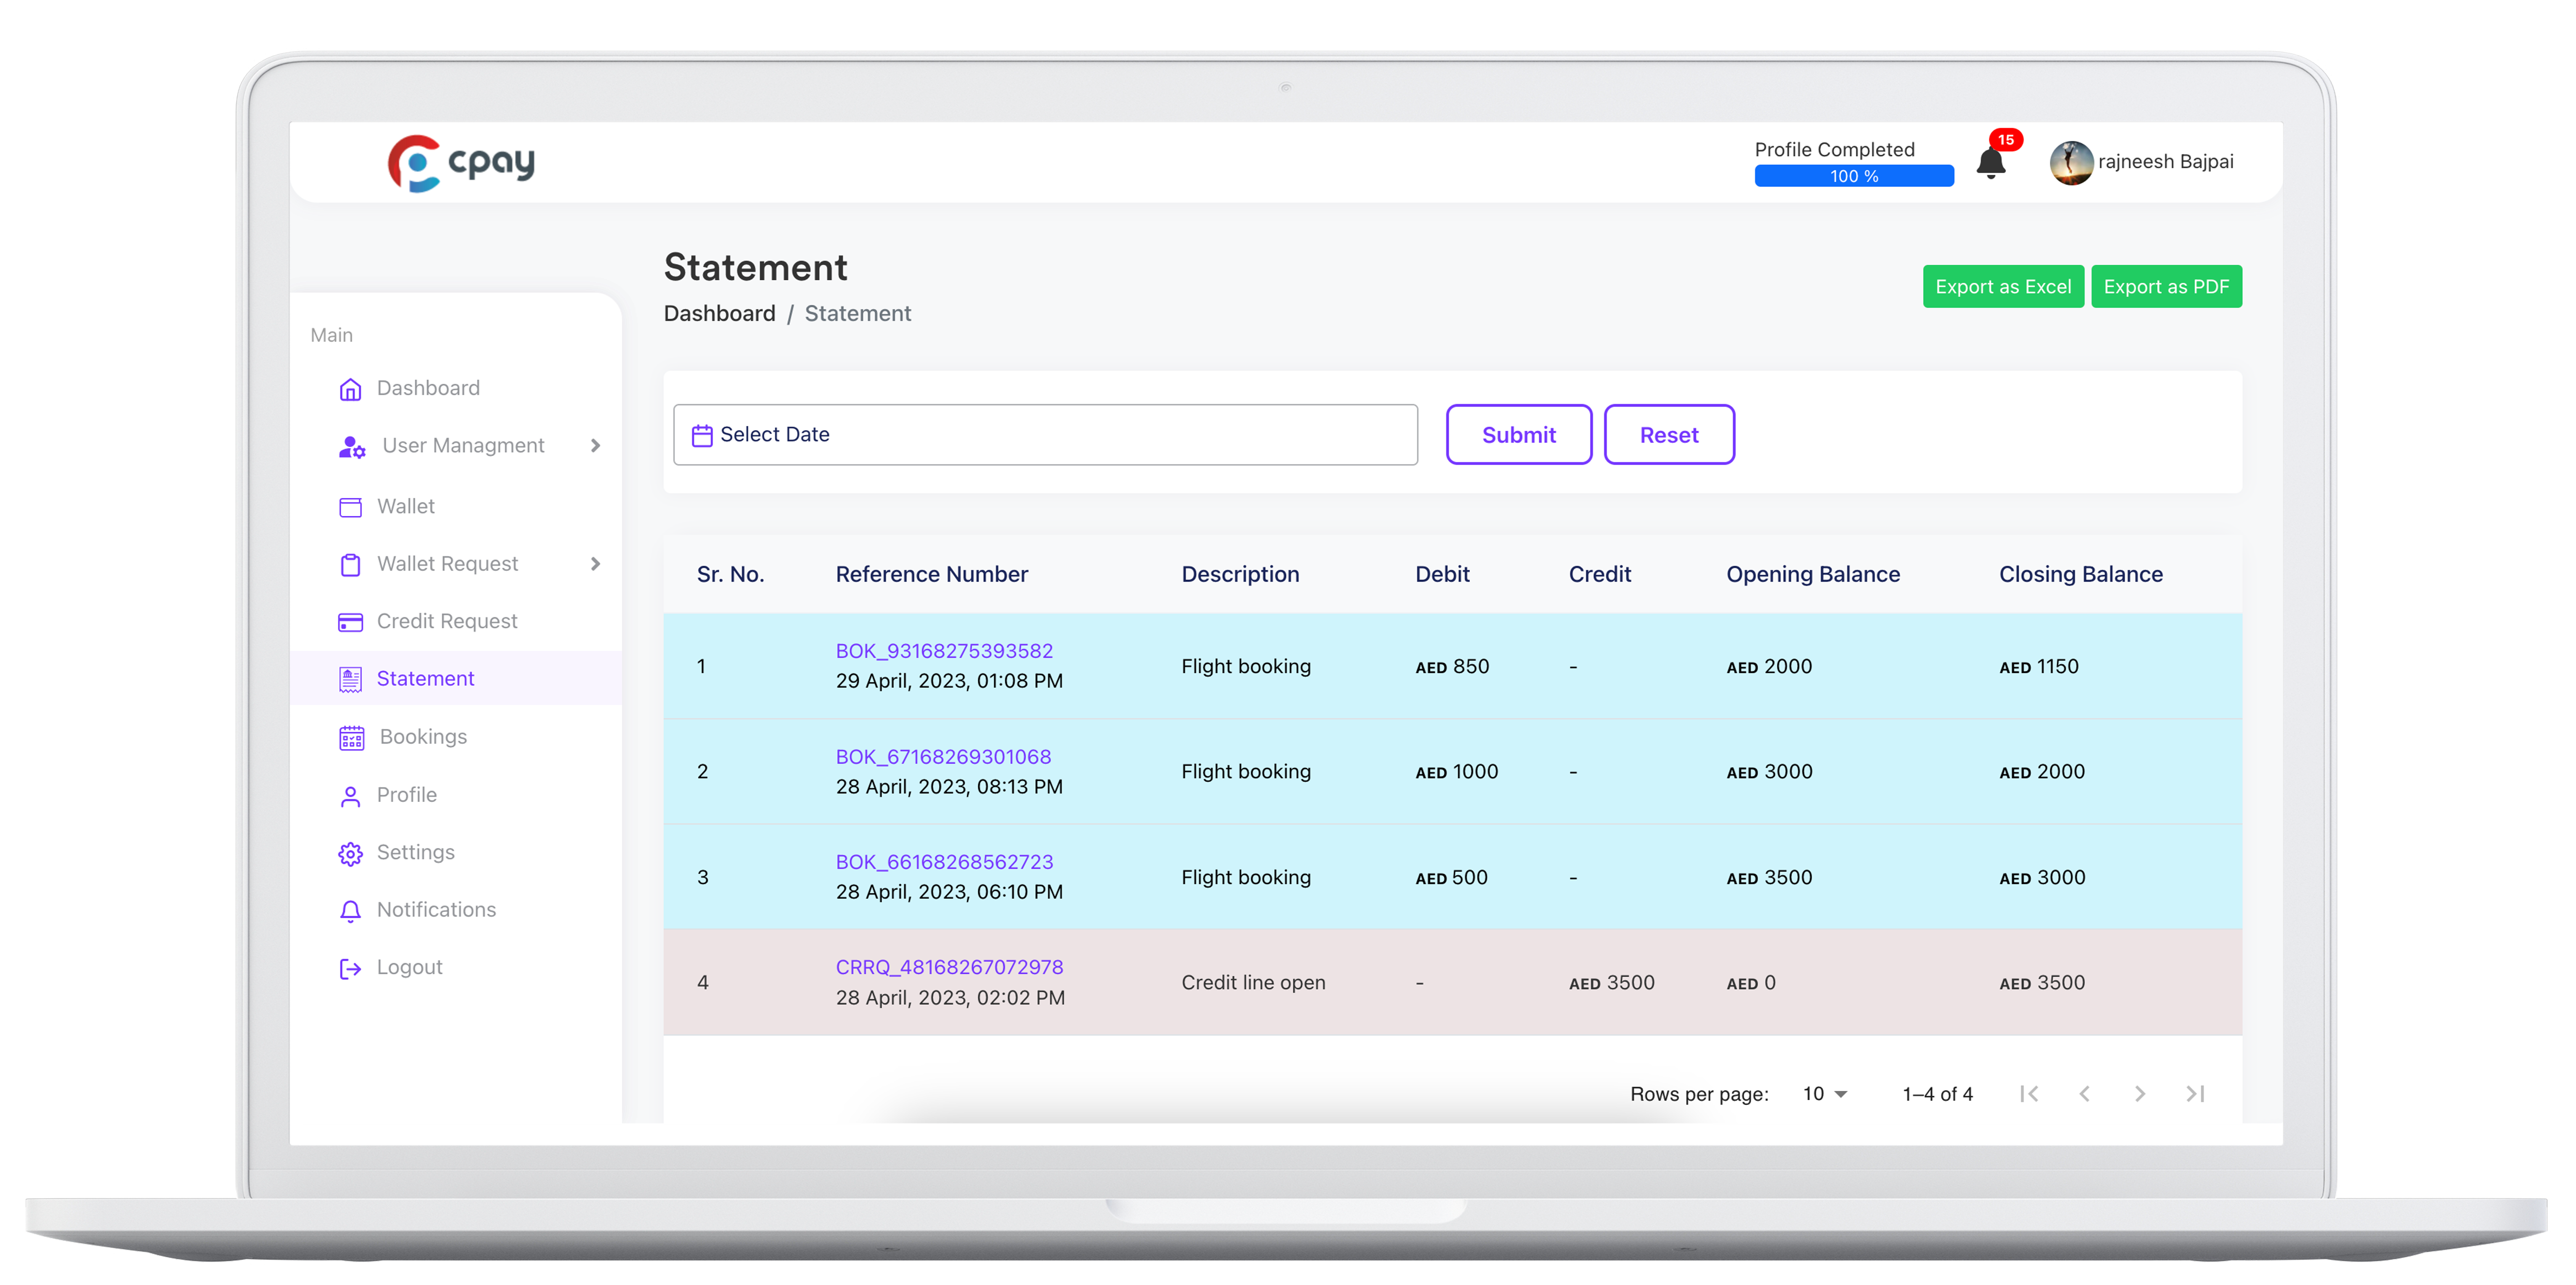Click the Submit button

pyautogui.click(x=1518, y=435)
